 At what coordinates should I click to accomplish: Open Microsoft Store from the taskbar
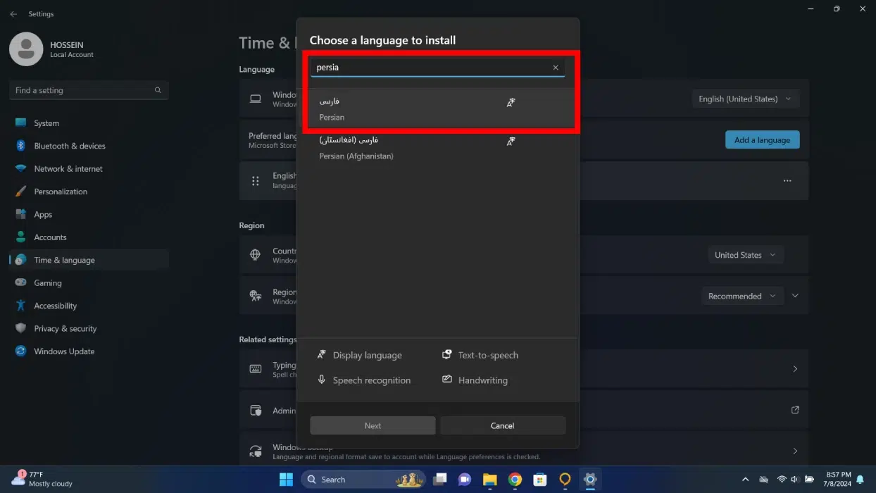click(x=539, y=480)
